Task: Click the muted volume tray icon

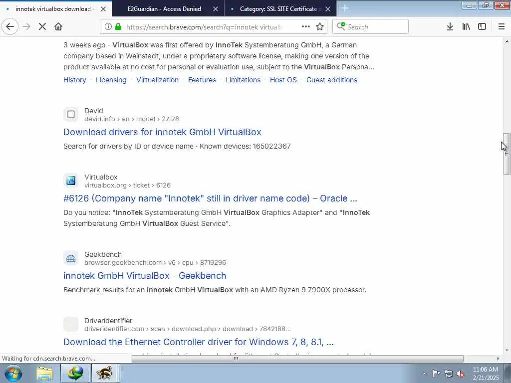Action: click(461, 374)
